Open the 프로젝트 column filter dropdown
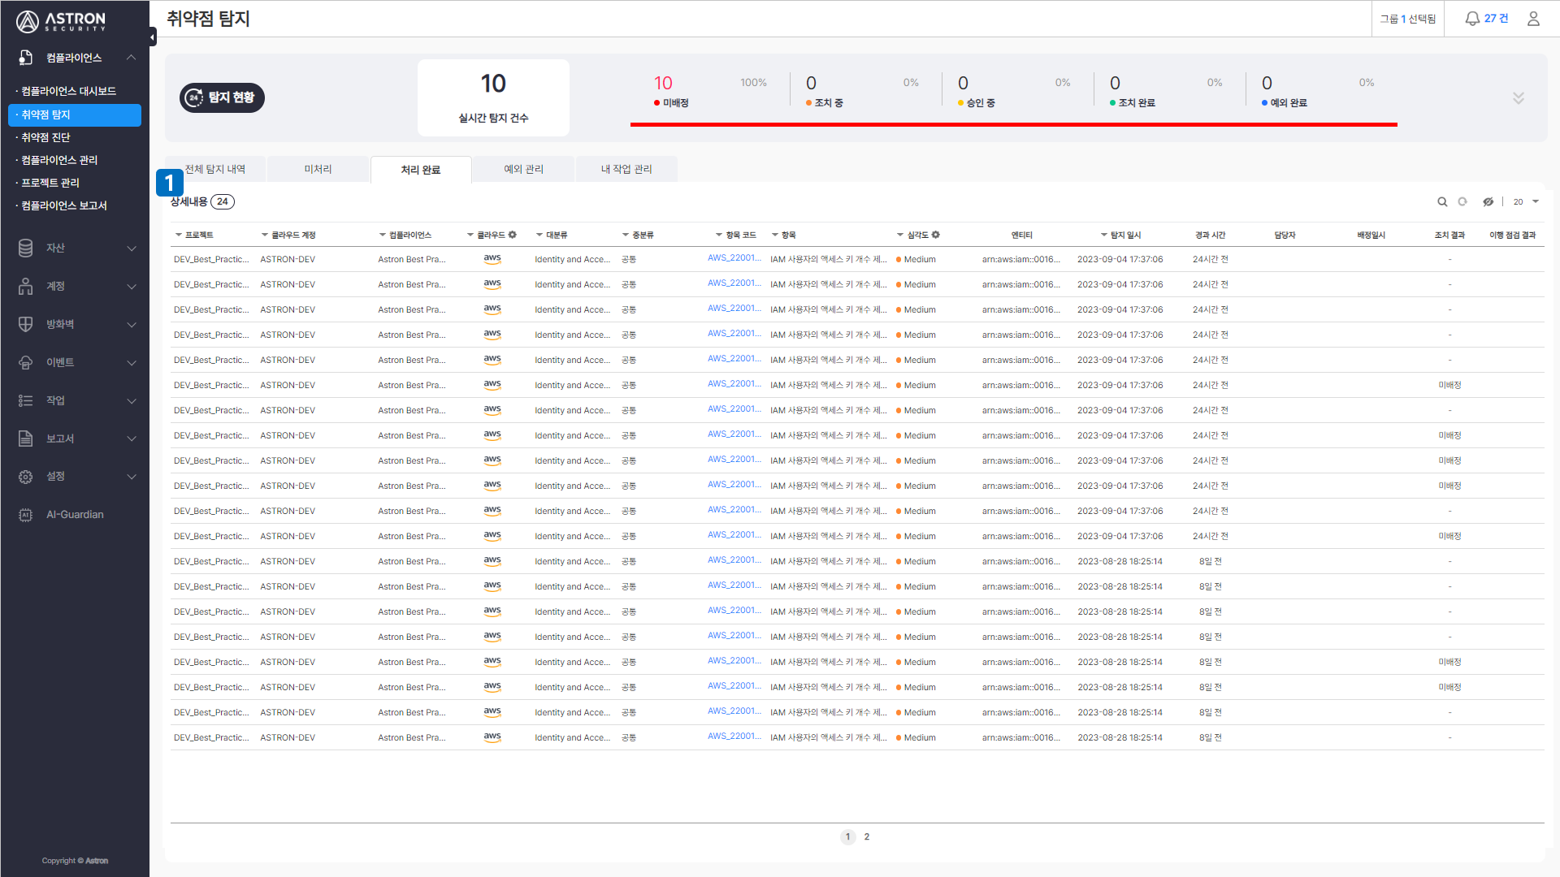1560x877 pixels. click(179, 235)
